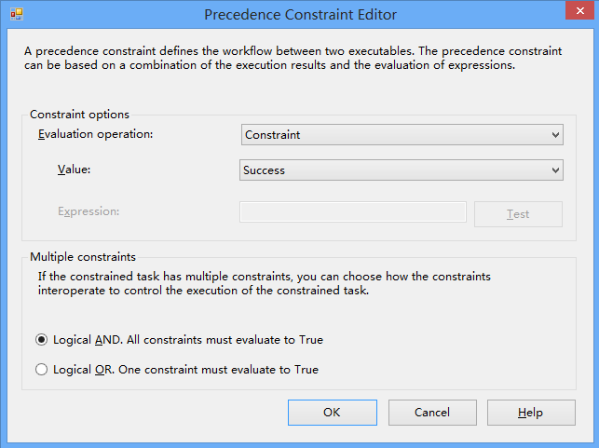Choose the Logical OR radio button

coord(42,370)
